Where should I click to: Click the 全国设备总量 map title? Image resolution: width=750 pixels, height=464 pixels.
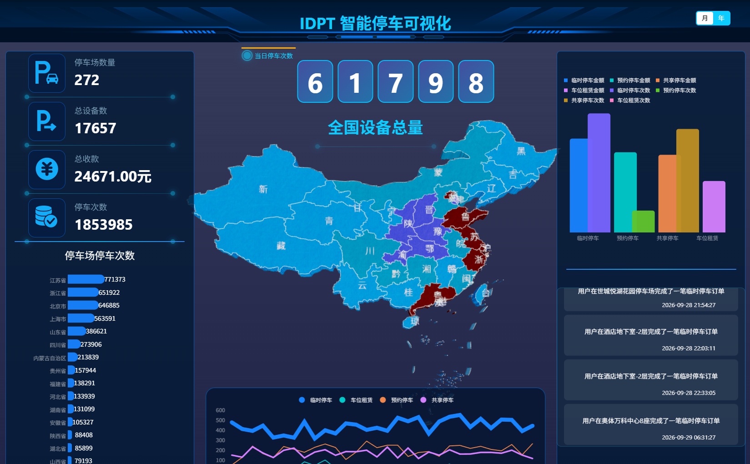coord(376,127)
